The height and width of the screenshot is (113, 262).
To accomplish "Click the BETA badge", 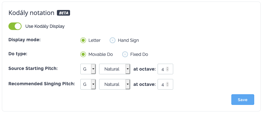I will click(x=63, y=13).
